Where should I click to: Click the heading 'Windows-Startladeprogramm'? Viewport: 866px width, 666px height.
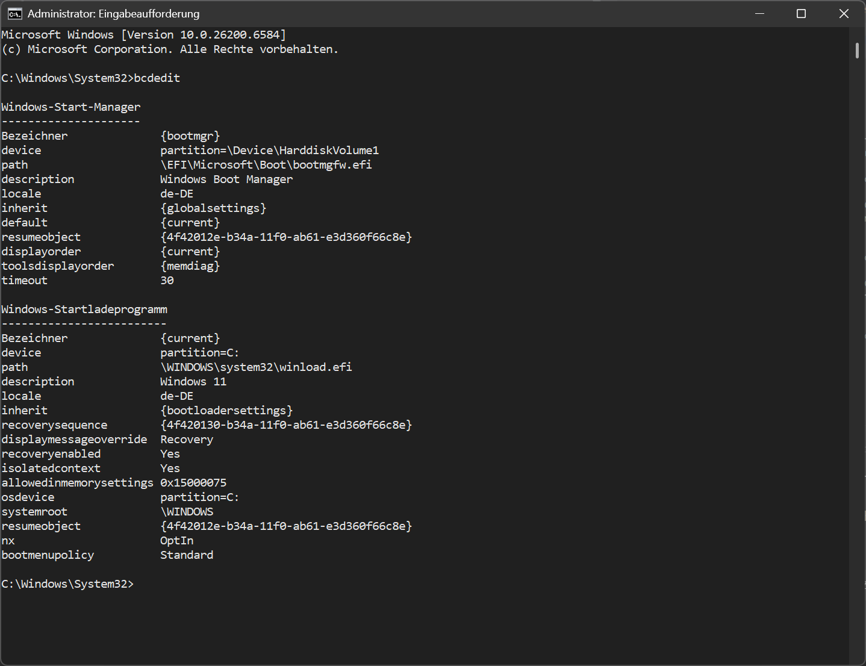tap(84, 310)
